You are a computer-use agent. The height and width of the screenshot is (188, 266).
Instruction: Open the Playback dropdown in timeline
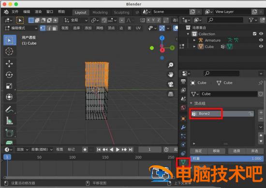coord(22,149)
